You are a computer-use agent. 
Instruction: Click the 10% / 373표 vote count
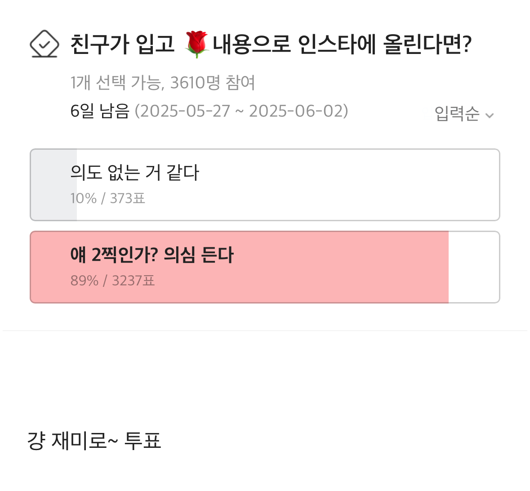click(107, 198)
